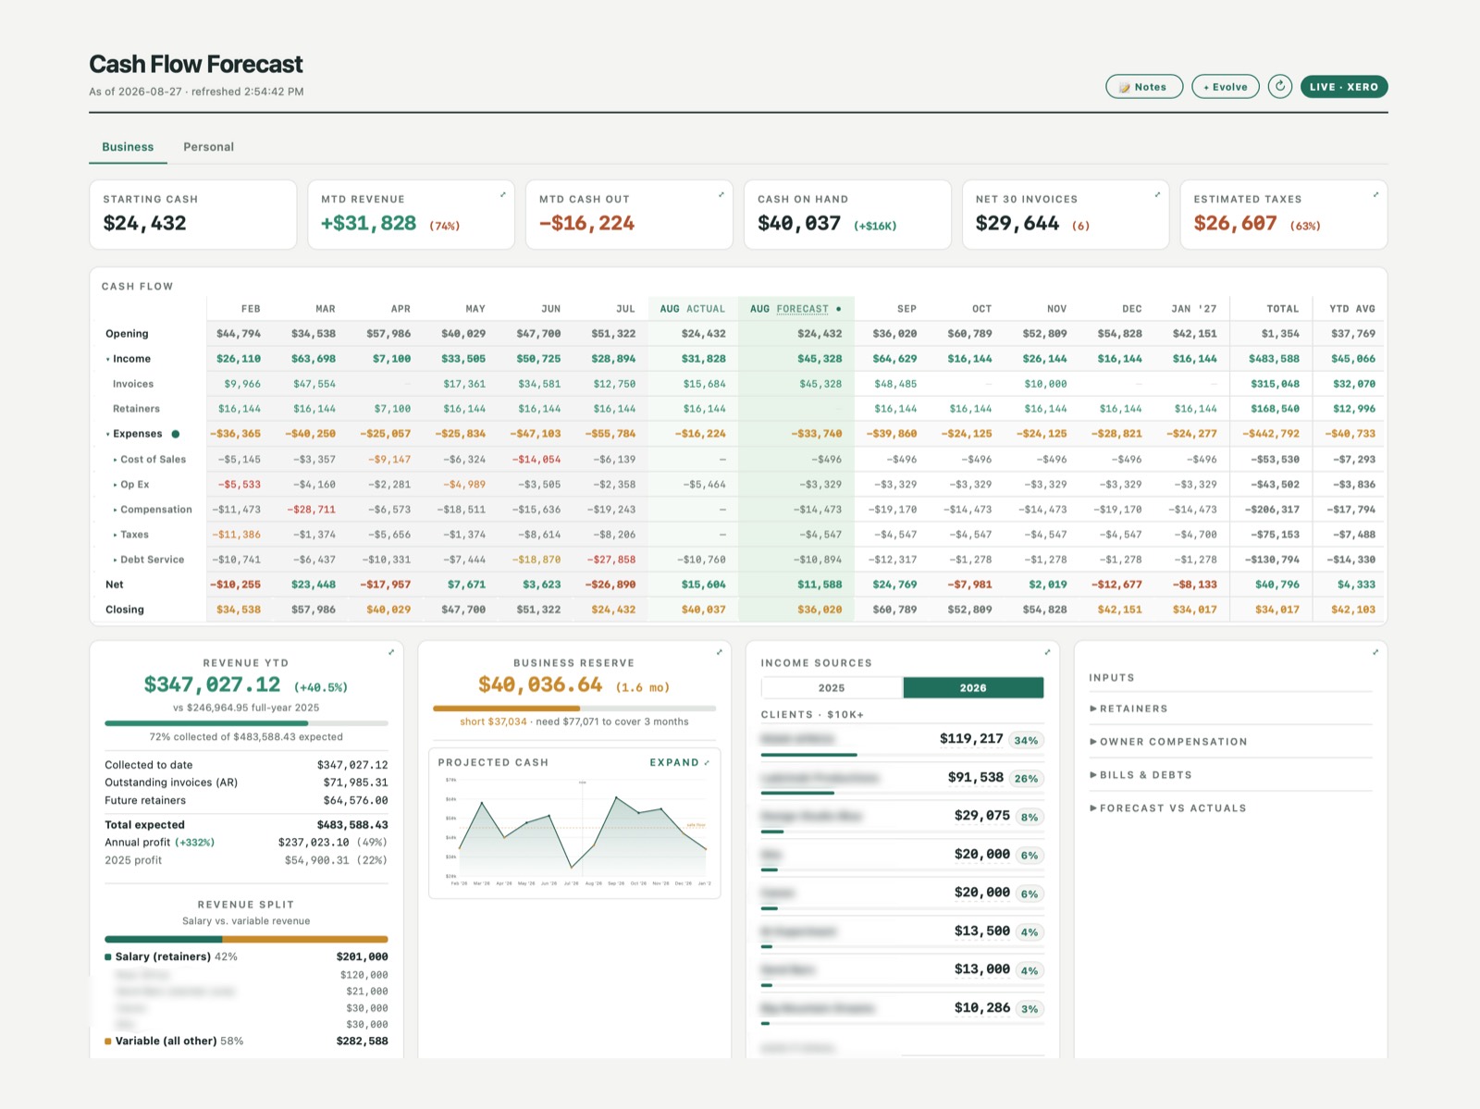Expand the MTD Revenue card icon
Image resolution: width=1480 pixels, height=1109 pixels.
tap(502, 194)
